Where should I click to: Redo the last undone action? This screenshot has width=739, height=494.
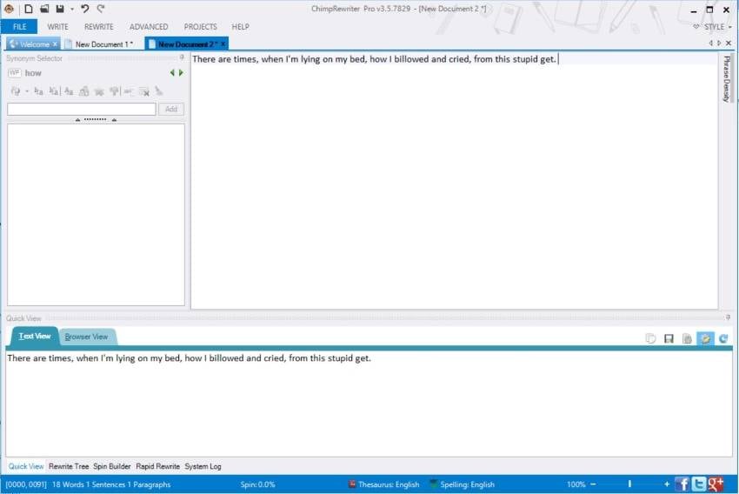click(101, 9)
